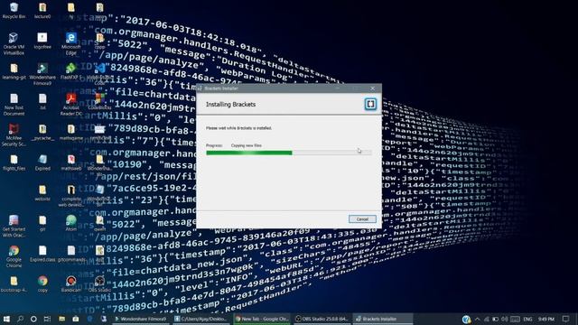Click the taskbar Search magnifier icon
The height and width of the screenshot is (325, 578).
[x=20, y=319]
